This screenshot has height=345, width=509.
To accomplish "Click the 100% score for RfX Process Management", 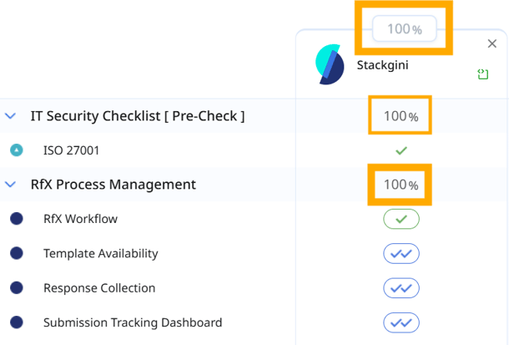I will [x=401, y=185].
